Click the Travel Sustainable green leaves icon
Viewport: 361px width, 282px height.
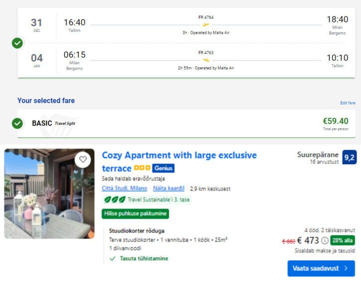[x=115, y=199]
